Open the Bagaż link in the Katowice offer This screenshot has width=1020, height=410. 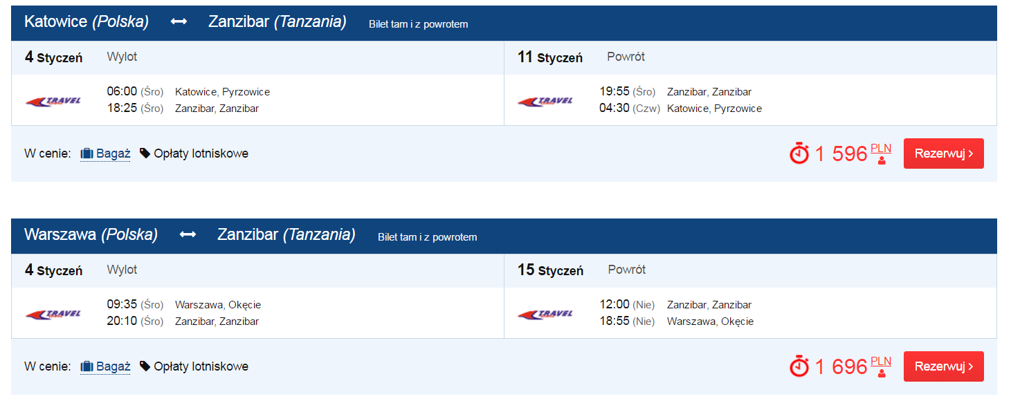pos(105,153)
